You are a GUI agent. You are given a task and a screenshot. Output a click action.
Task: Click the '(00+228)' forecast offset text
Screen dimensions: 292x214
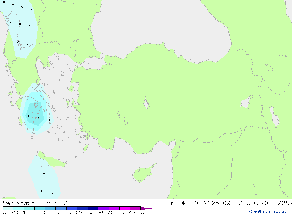tap(277, 203)
